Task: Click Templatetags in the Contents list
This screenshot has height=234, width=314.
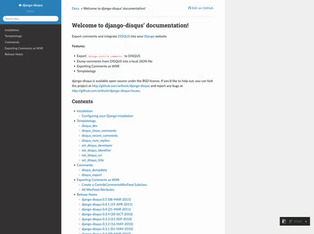Action: (86, 121)
